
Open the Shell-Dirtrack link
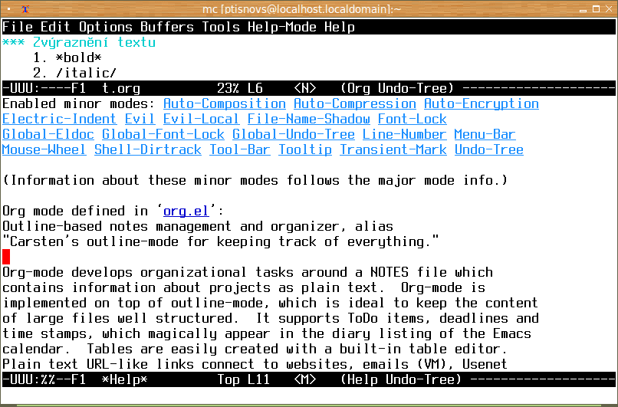(148, 149)
